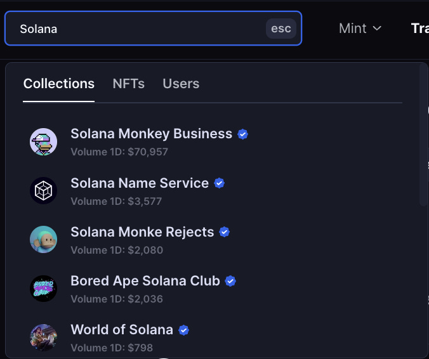Open Solana Monkey Business collection

click(151, 134)
